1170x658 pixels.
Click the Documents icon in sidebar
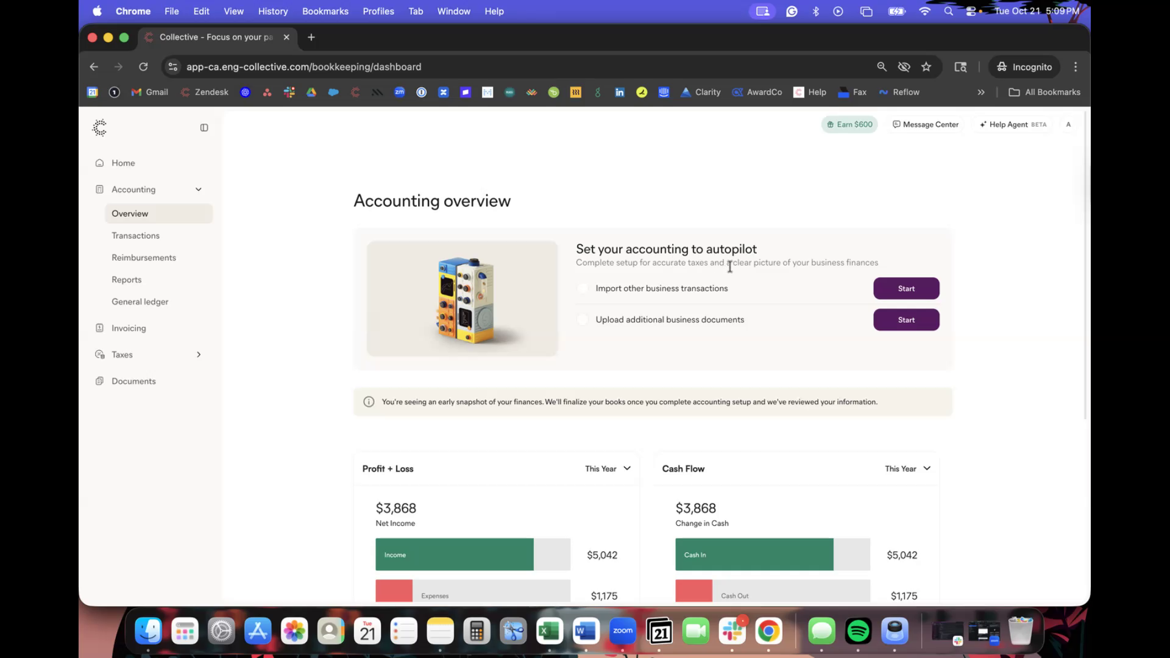click(x=100, y=381)
